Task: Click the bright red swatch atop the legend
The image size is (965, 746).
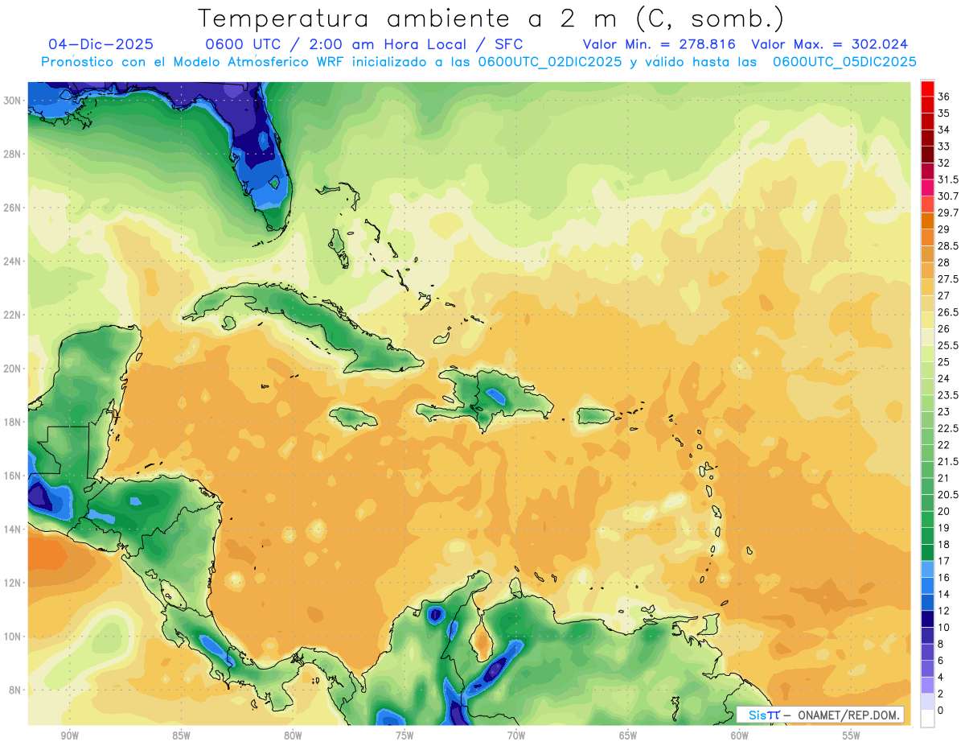Action: pyautogui.click(x=927, y=89)
